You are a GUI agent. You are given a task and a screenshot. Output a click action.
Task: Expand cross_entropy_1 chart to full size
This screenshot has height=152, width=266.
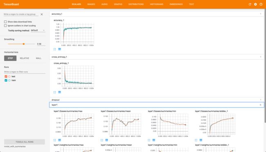click(x=54, y=92)
